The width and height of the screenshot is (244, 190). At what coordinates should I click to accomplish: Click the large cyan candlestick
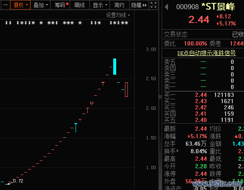pos(114,66)
